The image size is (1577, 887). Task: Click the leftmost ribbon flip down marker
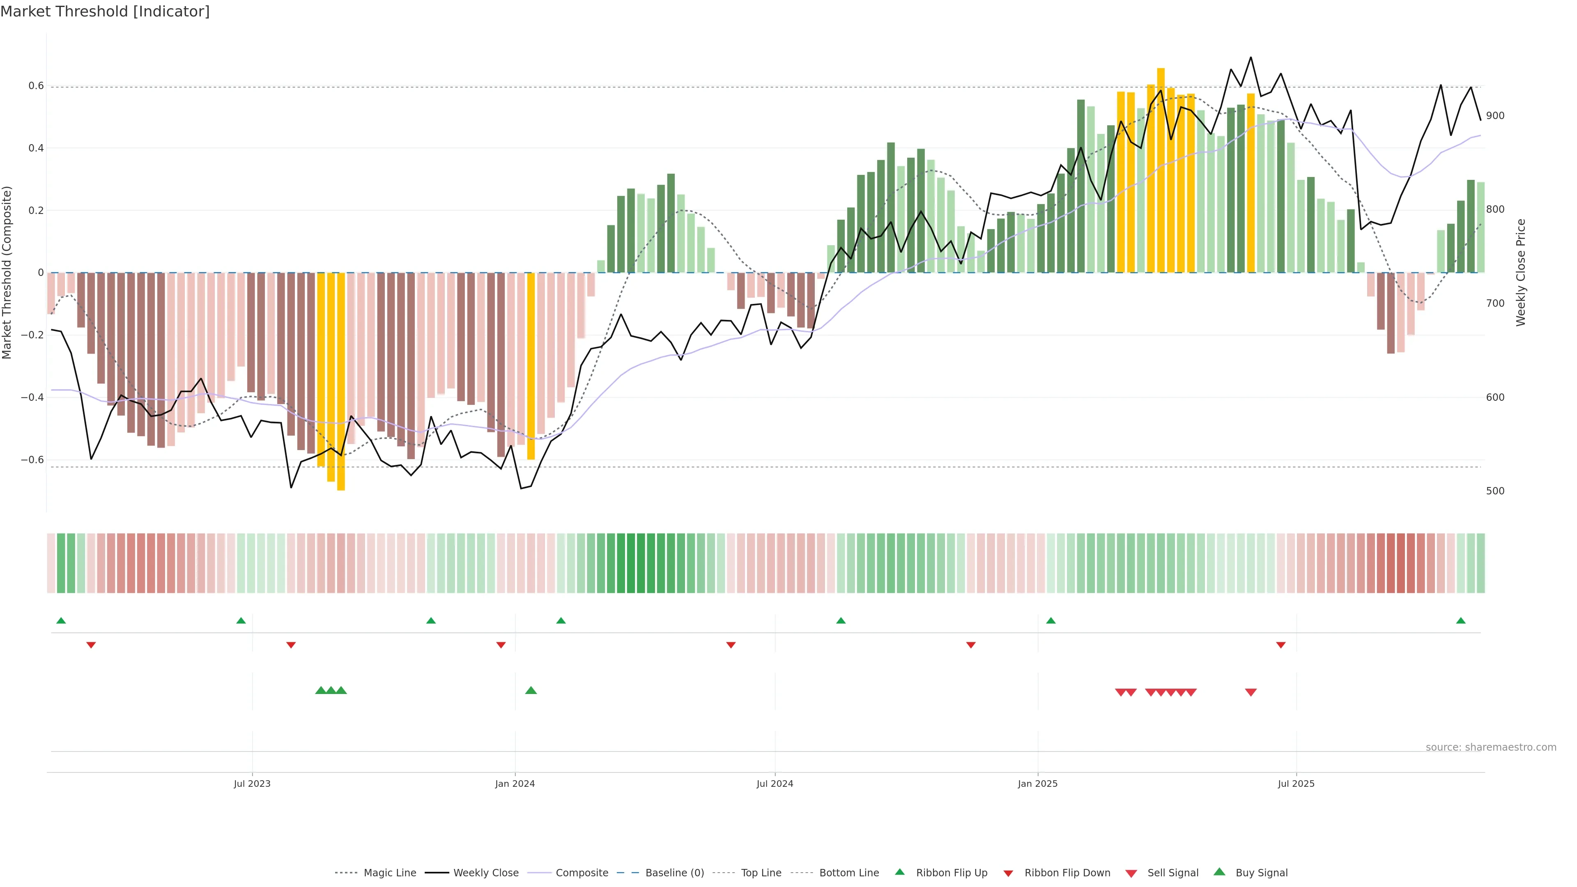91,645
